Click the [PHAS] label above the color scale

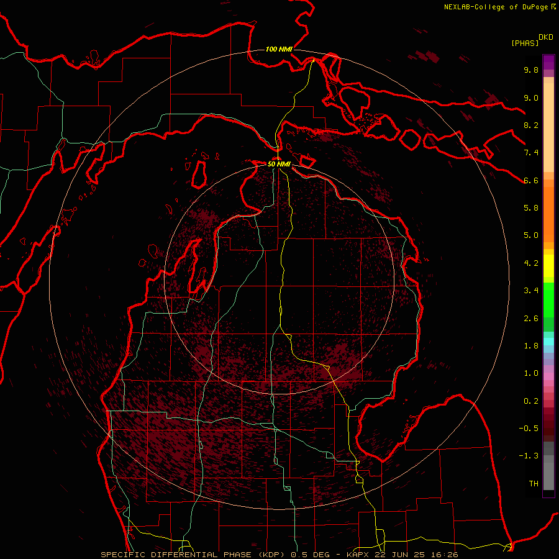pos(525,43)
